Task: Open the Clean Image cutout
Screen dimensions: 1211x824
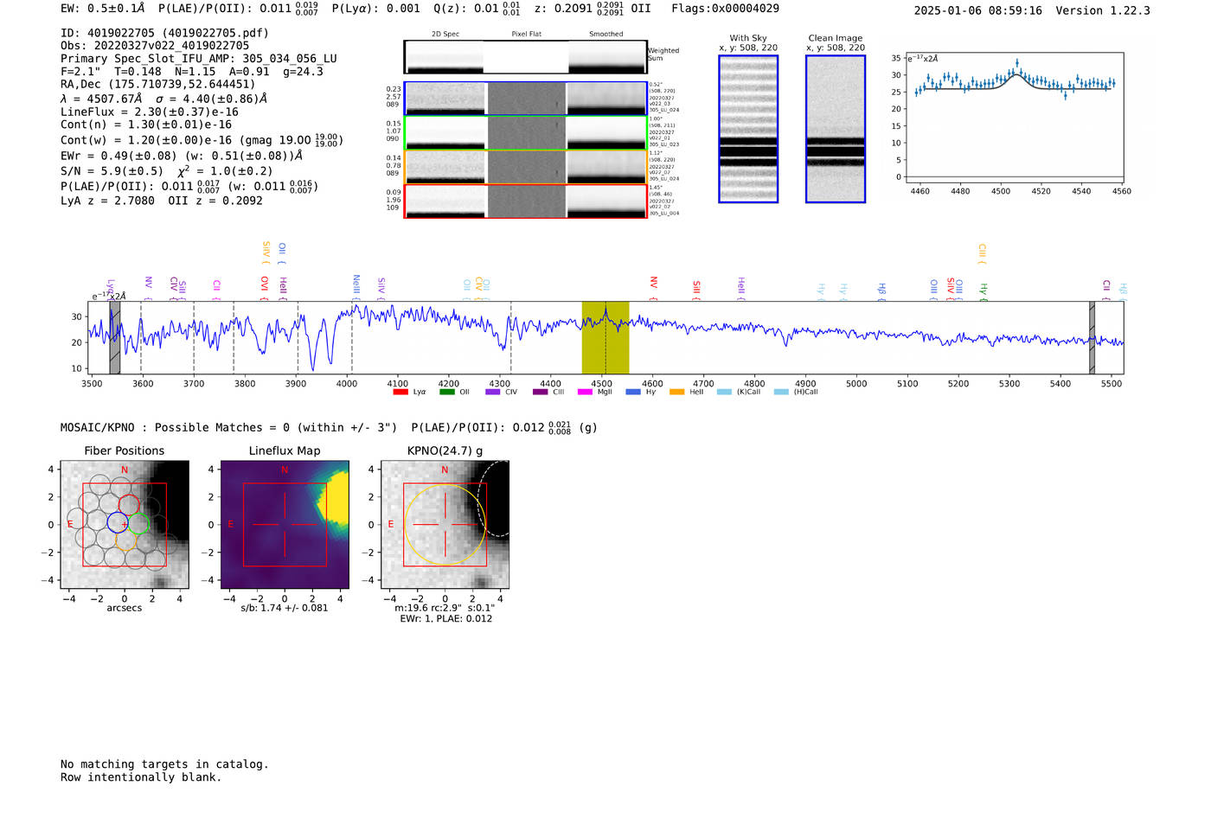Action: coord(836,129)
